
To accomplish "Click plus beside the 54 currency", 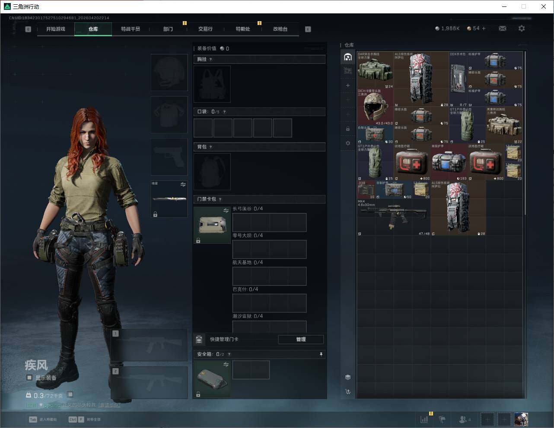I will tap(484, 28).
